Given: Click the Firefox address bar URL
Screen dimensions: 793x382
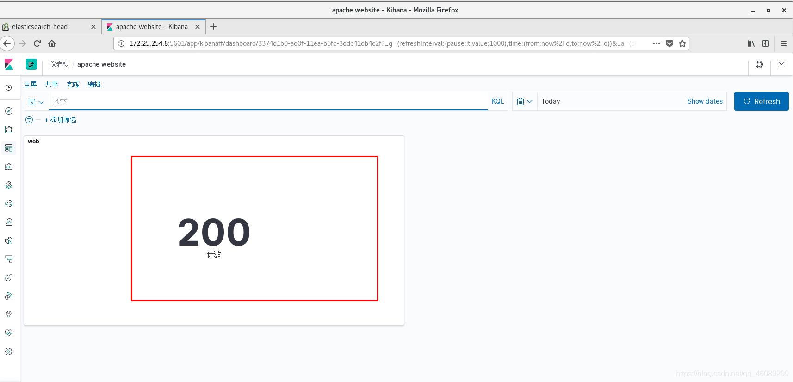Looking at the screenshot, I should tap(382, 43).
